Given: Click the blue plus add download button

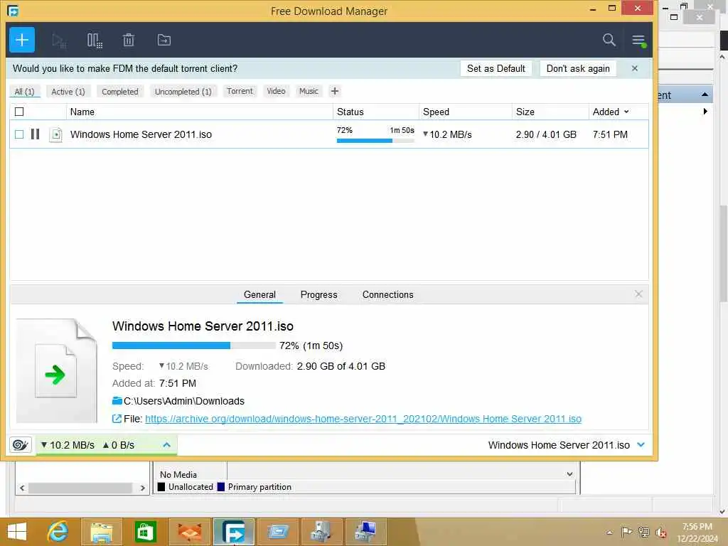Looking at the screenshot, I should [x=22, y=40].
